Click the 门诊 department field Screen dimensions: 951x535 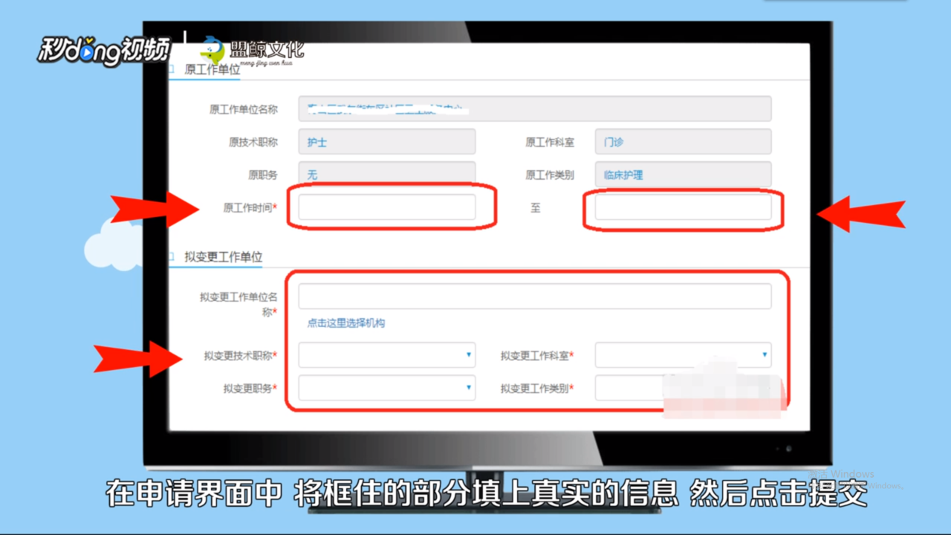coord(682,141)
